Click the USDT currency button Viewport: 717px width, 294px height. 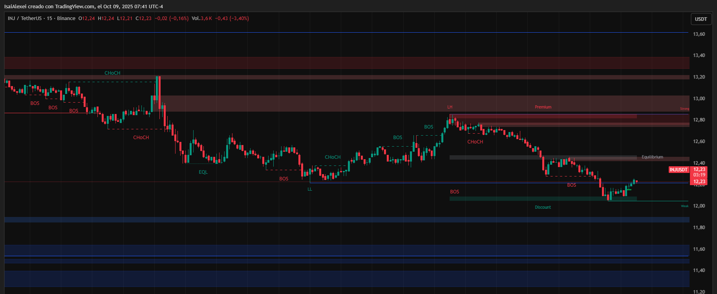701,19
